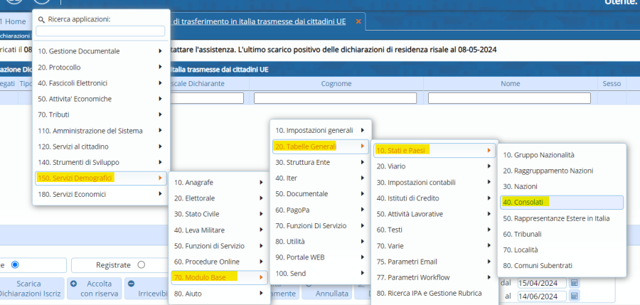Image resolution: width=640 pixels, height=305 pixels.
Task: Open calendar picker for 14/06/2024 date
Action: point(575,296)
